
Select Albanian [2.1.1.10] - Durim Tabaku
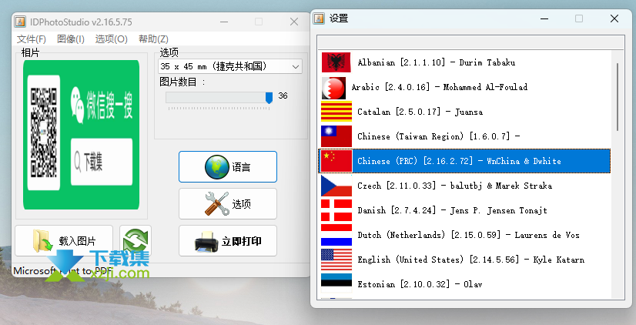[x=464, y=62]
